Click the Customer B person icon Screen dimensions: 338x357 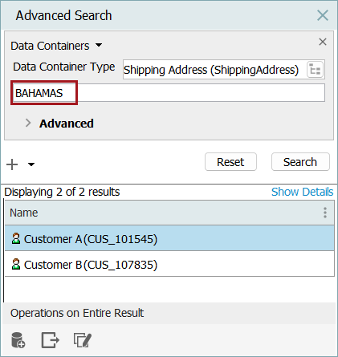(x=16, y=264)
